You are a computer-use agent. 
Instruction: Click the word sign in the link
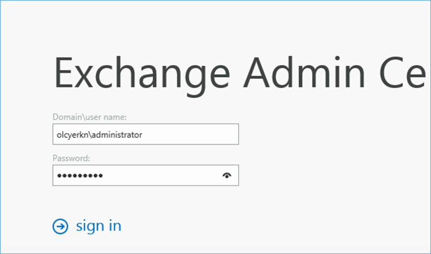[x=89, y=226]
